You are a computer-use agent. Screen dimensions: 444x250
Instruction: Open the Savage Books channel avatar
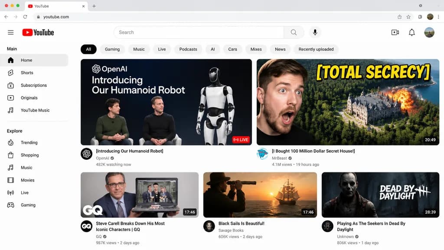tap(209, 226)
